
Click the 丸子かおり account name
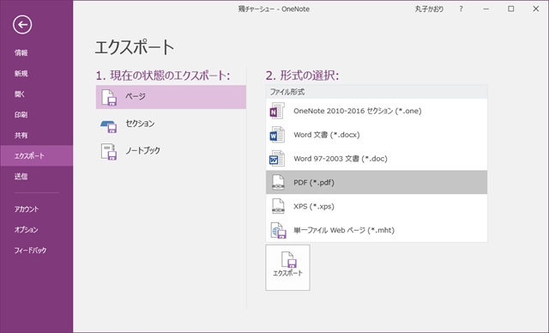[429, 9]
